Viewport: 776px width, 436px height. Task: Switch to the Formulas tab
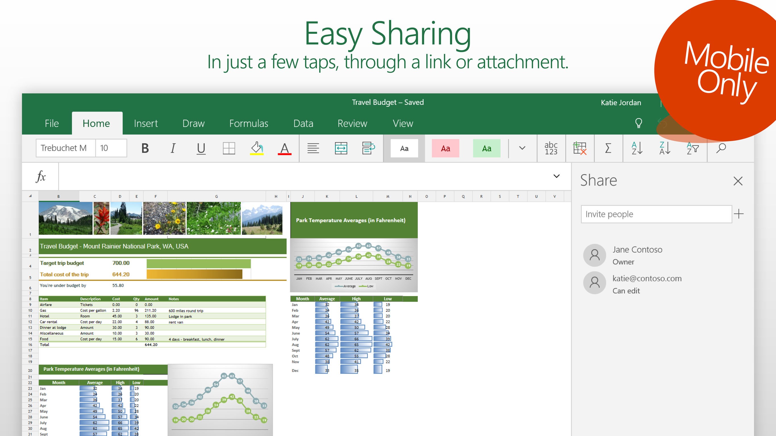point(249,123)
